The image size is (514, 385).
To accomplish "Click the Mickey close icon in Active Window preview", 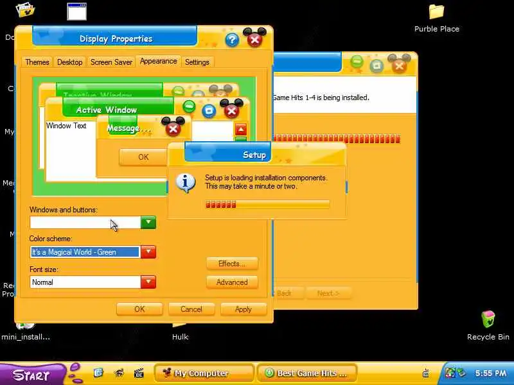I will coord(231,108).
